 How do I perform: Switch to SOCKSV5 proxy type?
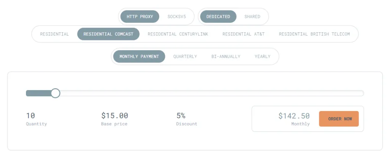click(x=177, y=17)
